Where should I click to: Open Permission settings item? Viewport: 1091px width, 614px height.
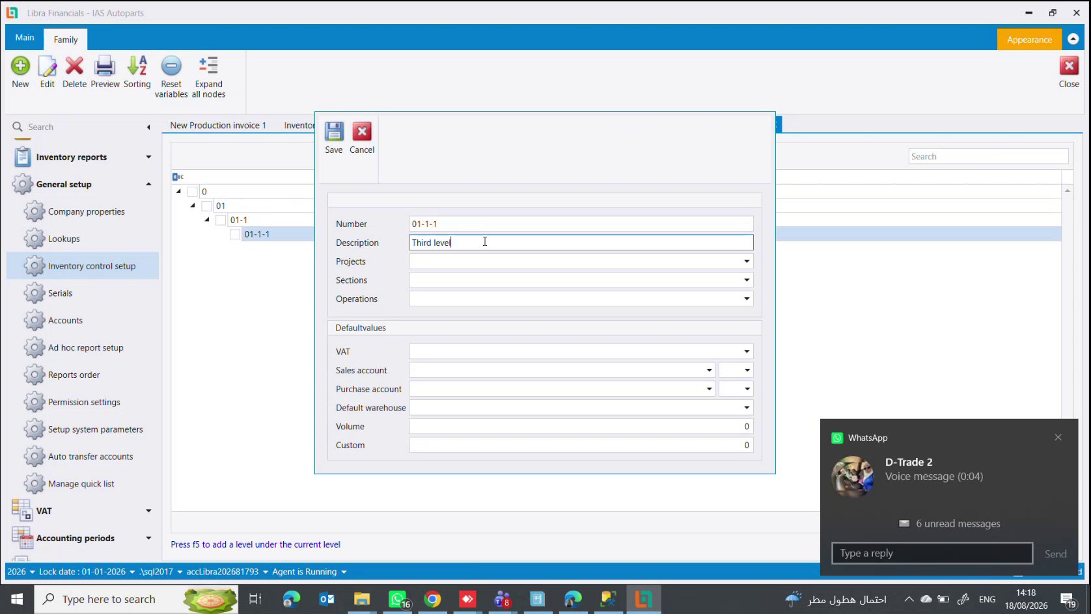coord(84,403)
